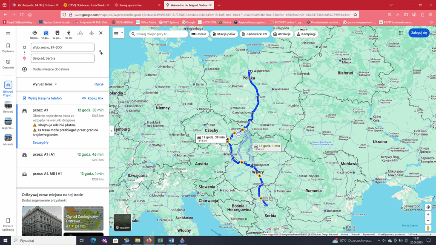Click the 13 godz. 1 min route label
This screenshot has width=436, height=245.
(267, 147)
